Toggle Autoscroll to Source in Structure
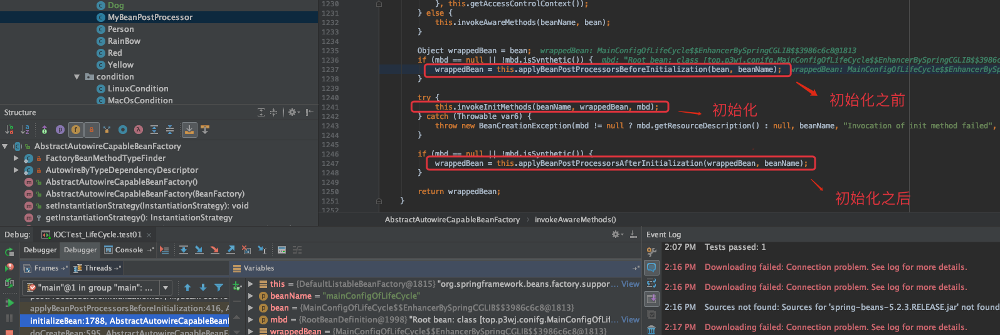 pos(189,130)
